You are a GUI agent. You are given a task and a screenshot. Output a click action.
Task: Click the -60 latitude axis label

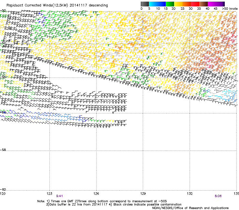pos(3,189)
